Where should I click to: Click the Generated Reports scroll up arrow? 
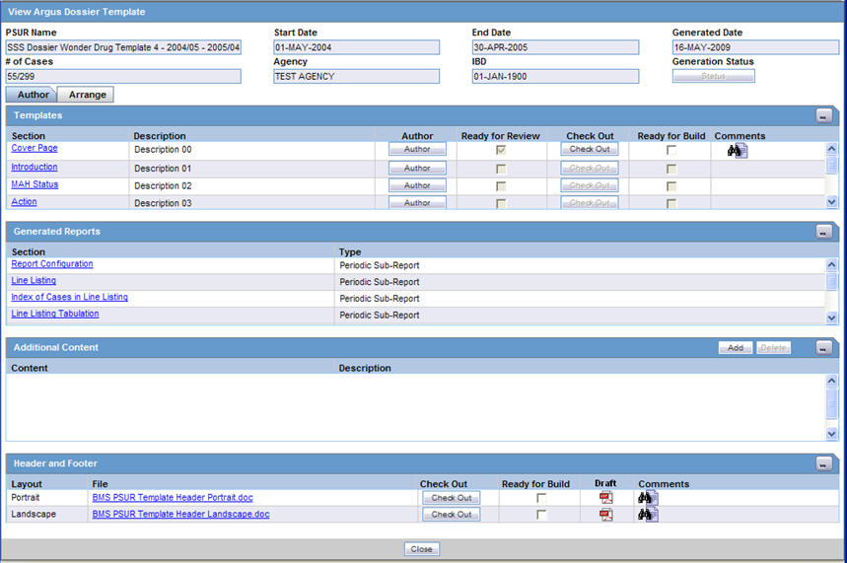pos(831,265)
